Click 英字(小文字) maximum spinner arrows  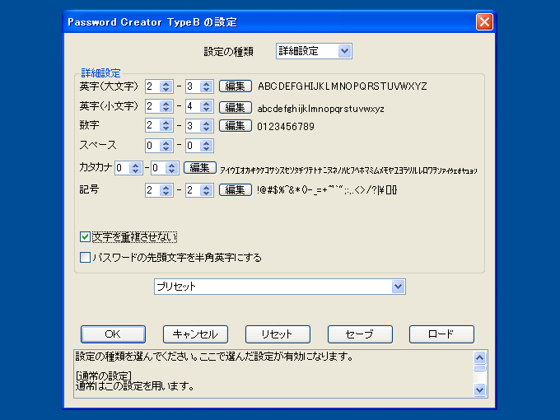click(207, 106)
